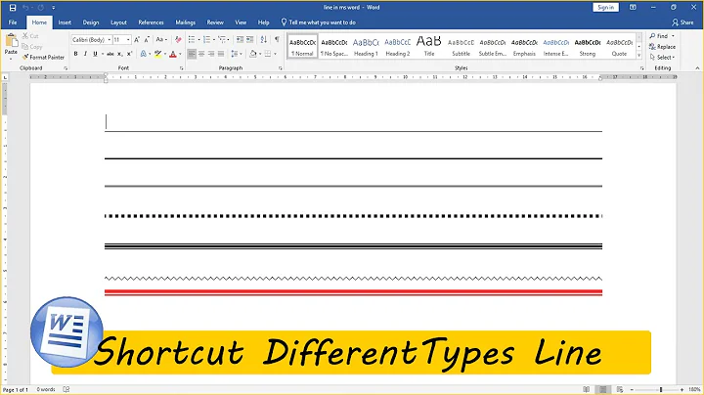Image resolution: width=704 pixels, height=395 pixels.
Task: Expand the Styles gallery more arrow
Action: tap(638, 55)
